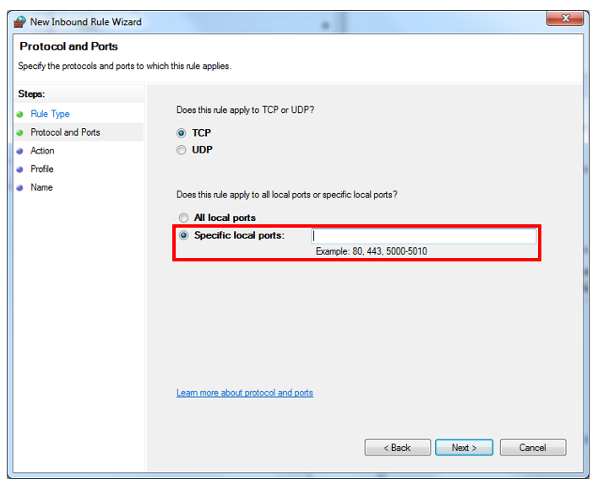Go to the Rule Type step
Screen dimensions: 598x484
pos(50,114)
